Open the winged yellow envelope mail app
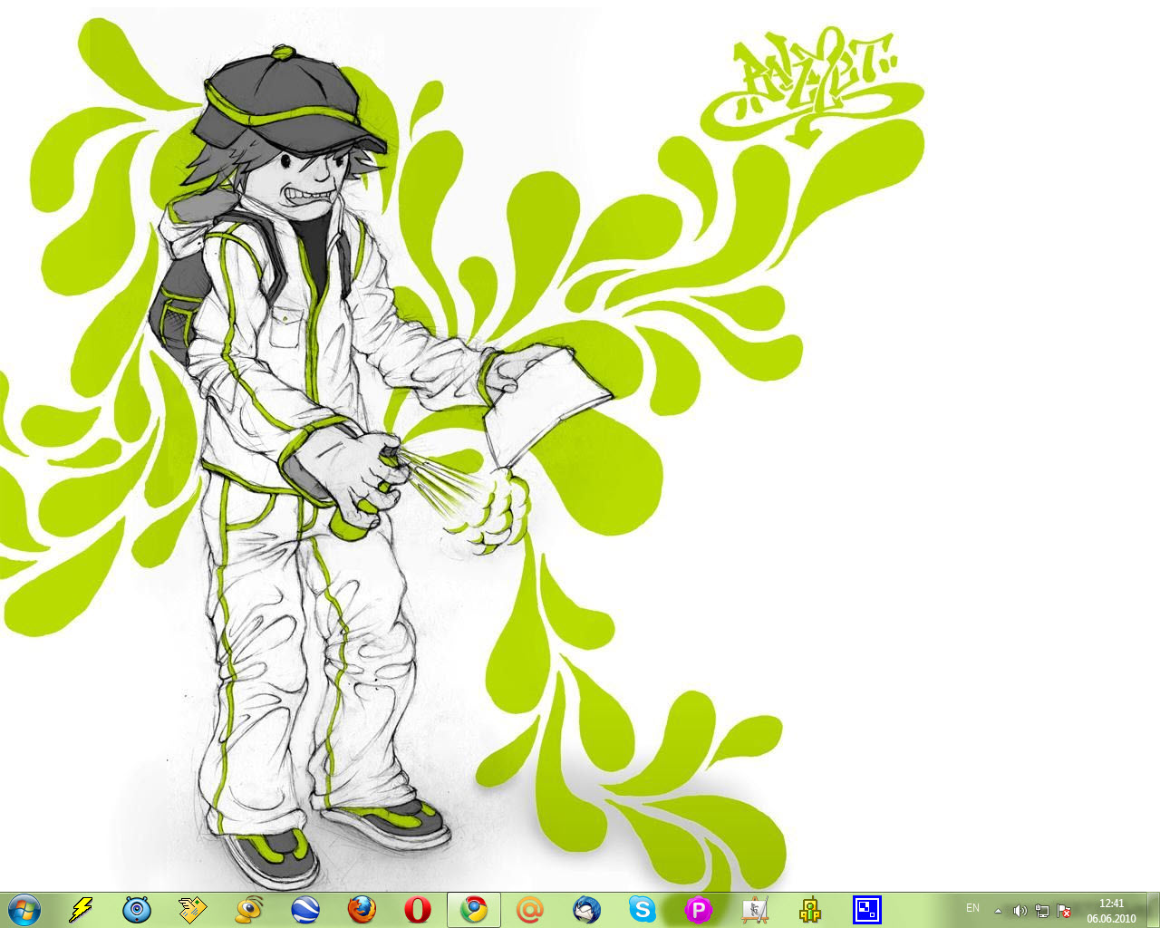 point(192,909)
